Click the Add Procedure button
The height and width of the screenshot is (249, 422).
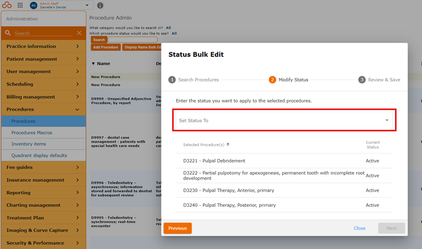[x=105, y=47]
